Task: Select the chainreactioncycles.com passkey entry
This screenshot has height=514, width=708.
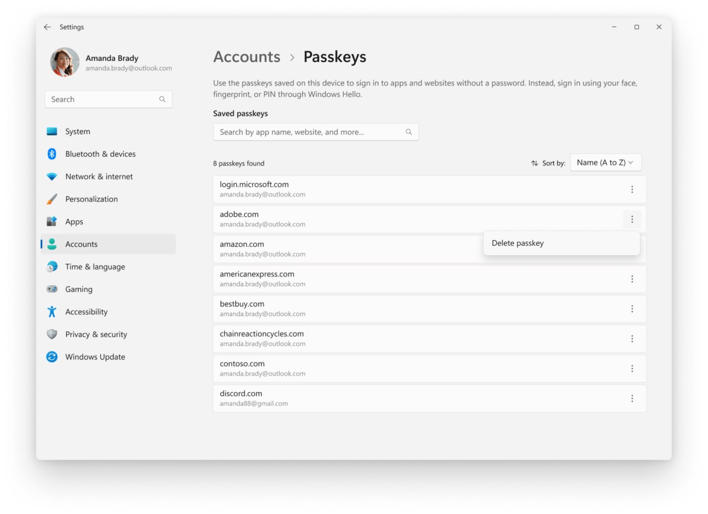Action: tap(430, 339)
